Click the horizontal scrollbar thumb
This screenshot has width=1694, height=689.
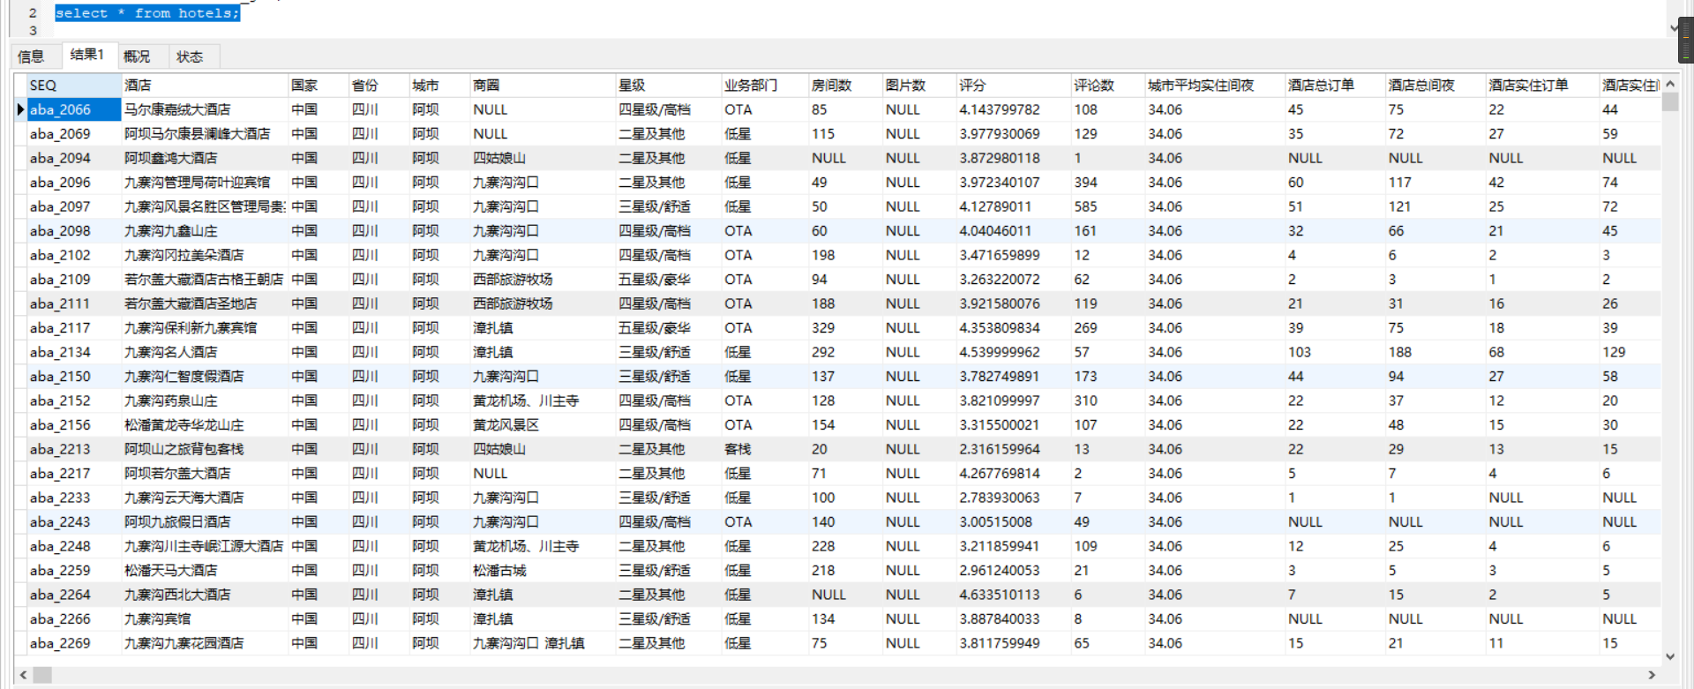[x=42, y=675]
